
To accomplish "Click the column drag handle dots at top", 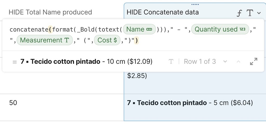I will [x=195, y=4].
